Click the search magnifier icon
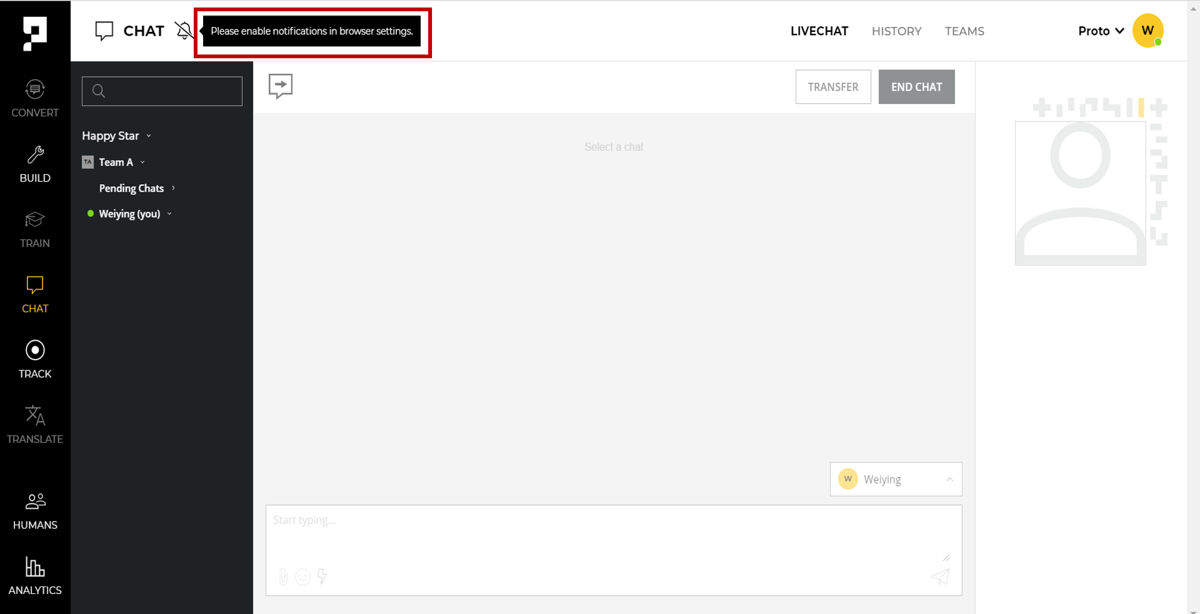 [x=98, y=91]
